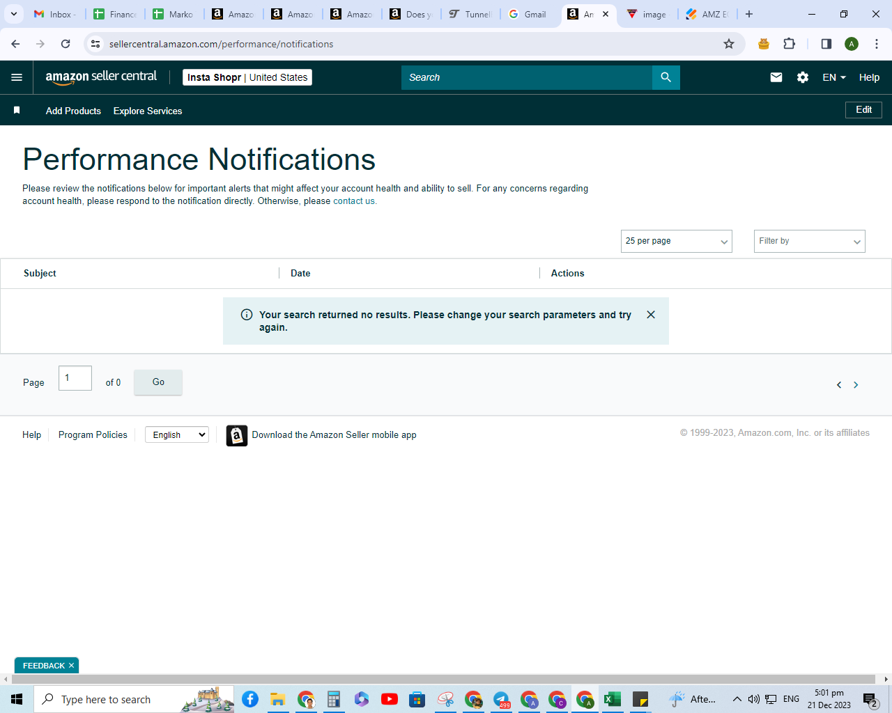Image resolution: width=892 pixels, height=713 pixels.
Task: Open Excel from the taskbar
Action: pyautogui.click(x=613, y=699)
